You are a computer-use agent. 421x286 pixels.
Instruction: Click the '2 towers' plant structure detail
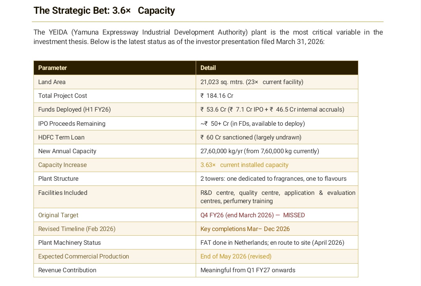(277, 179)
